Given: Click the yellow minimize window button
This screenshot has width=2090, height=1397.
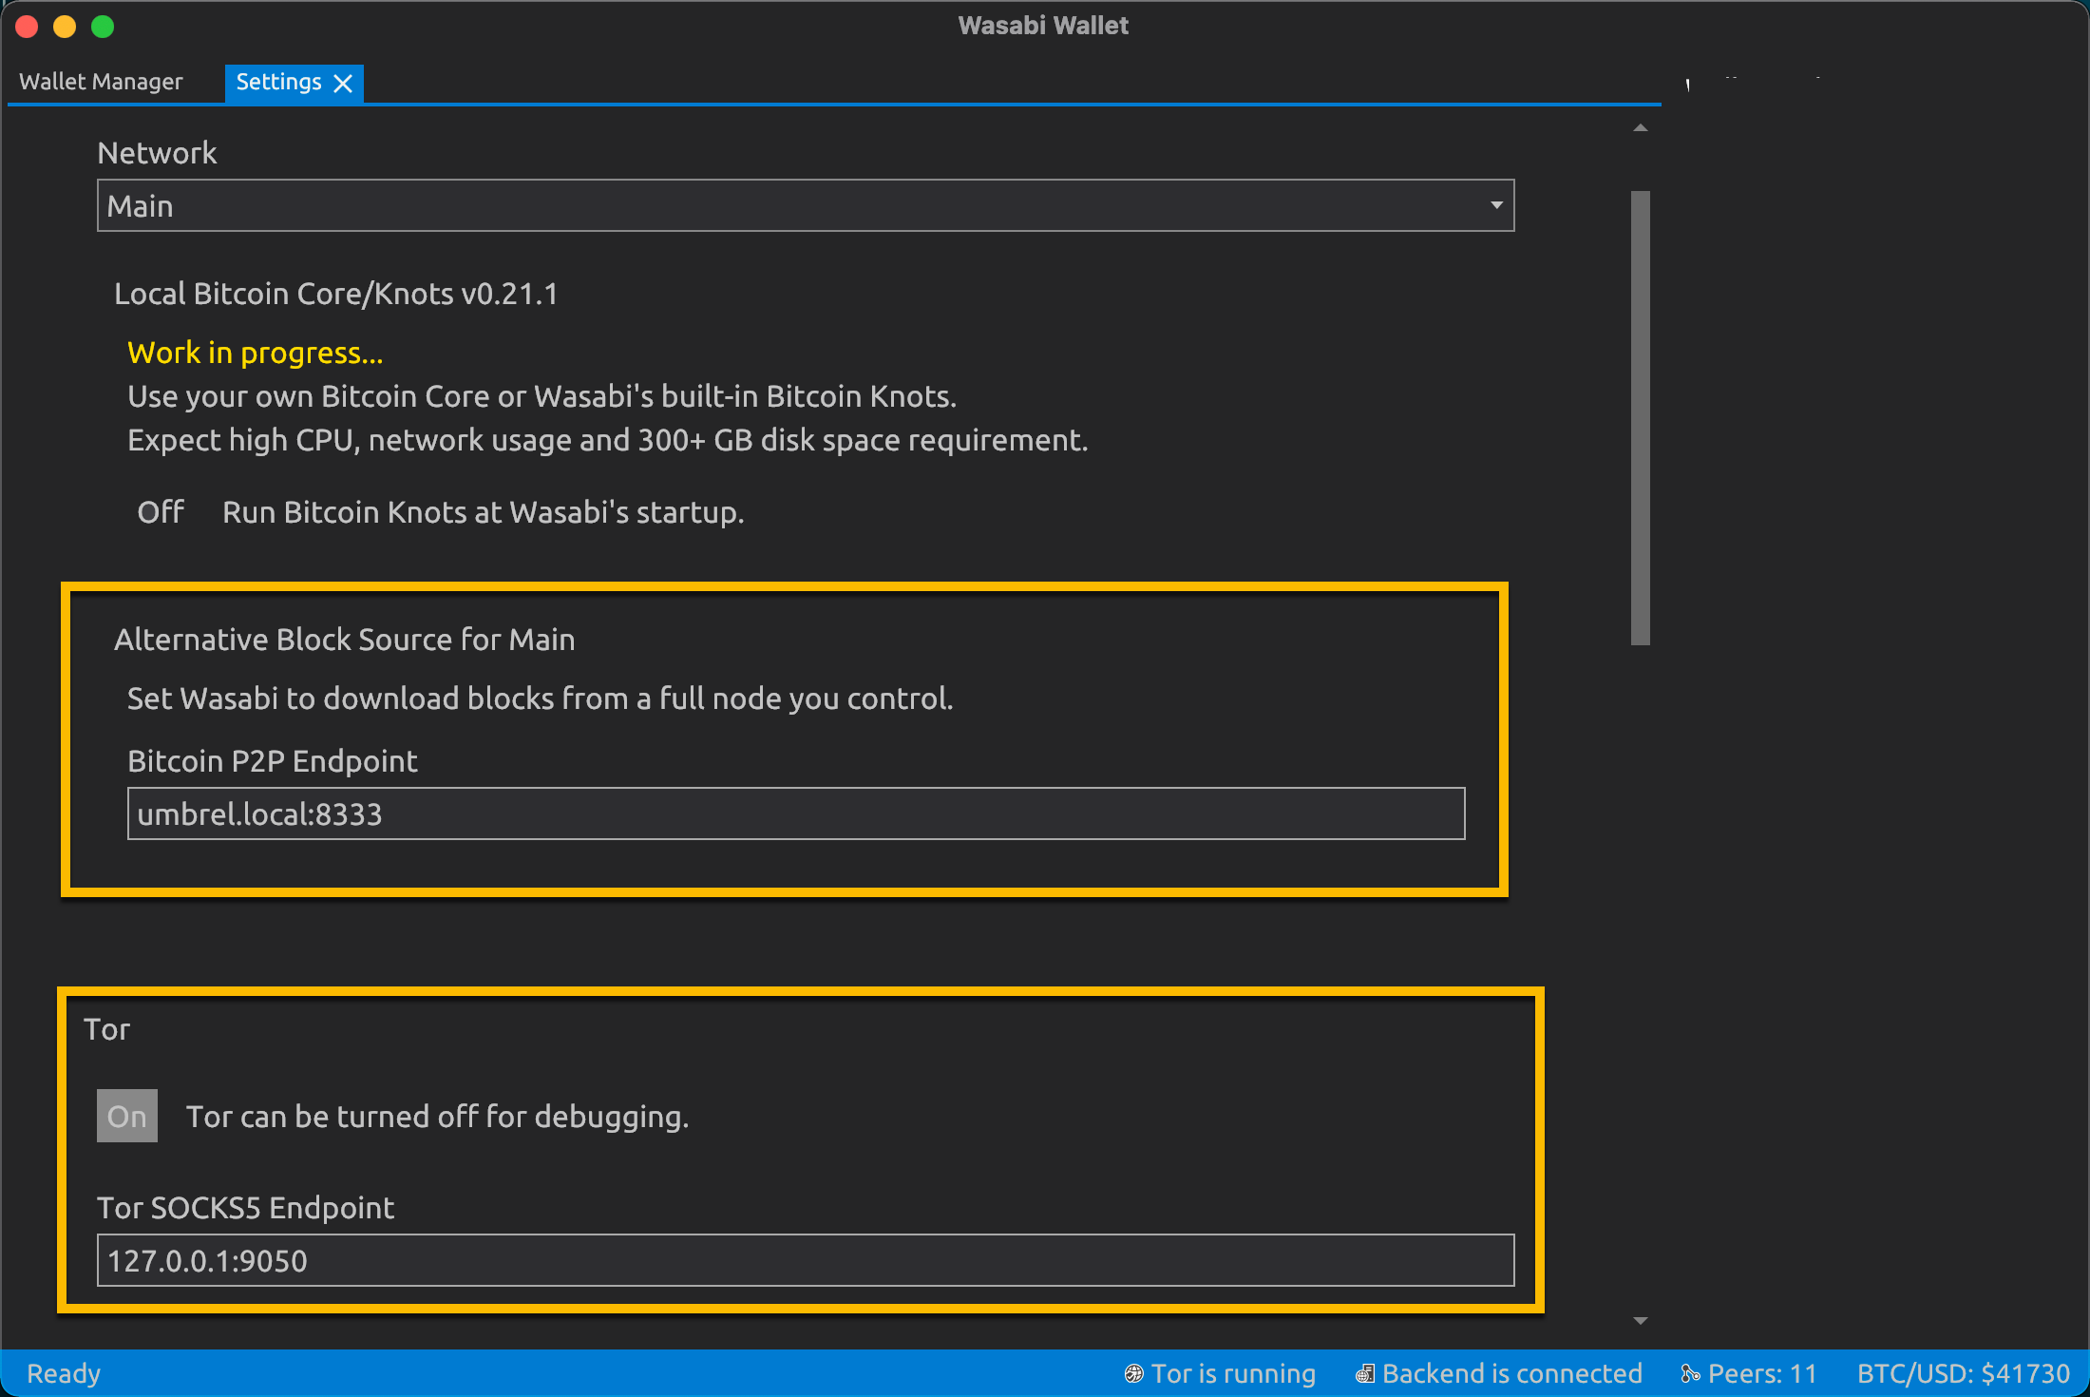Looking at the screenshot, I should [65, 27].
